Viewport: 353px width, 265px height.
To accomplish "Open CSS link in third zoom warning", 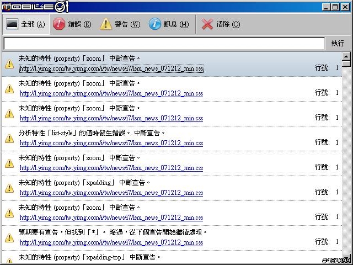I will point(111,118).
